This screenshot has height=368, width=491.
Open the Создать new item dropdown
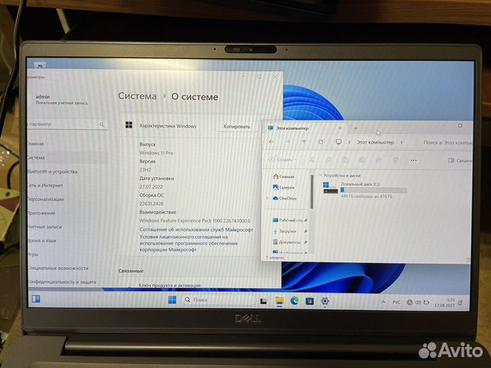pos(282,159)
